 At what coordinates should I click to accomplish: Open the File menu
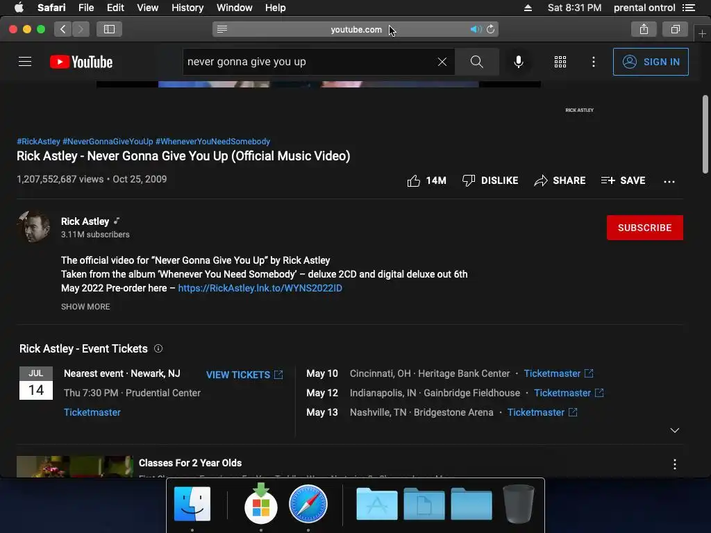pos(85,8)
